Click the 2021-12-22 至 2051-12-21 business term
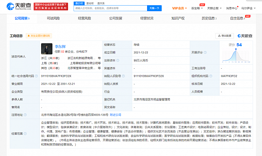 58,84
